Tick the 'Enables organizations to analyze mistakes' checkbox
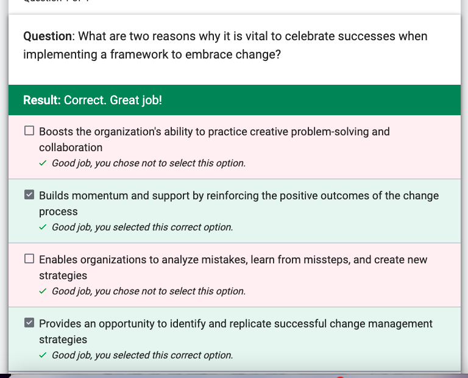468x378 pixels. 29,259
